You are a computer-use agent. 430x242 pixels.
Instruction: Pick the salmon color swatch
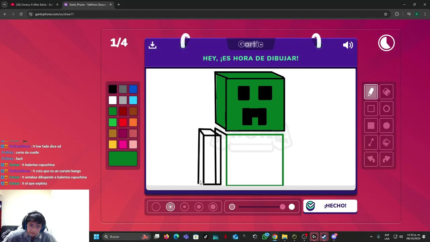(133, 133)
